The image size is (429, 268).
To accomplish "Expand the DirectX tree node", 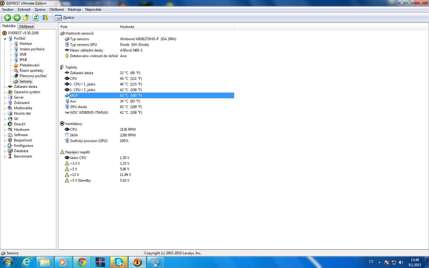I will [x=5, y=124].
